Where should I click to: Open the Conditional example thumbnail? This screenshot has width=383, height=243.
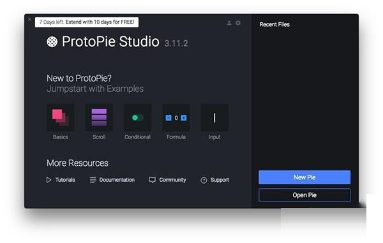click(137, 118)
